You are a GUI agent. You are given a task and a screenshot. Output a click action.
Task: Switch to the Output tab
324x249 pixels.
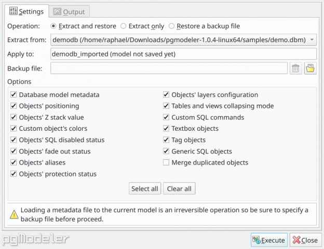tap(69, 12)
